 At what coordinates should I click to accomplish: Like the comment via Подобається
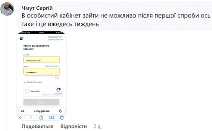[38, 126]
